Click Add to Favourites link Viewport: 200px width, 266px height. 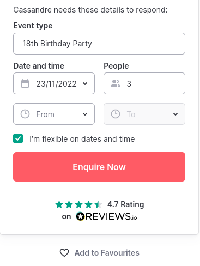(107, 253)
